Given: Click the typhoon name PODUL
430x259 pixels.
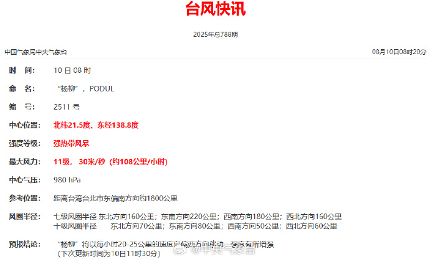Looking at the screenshot, I should pyautogui.click(x=102, y=89).
